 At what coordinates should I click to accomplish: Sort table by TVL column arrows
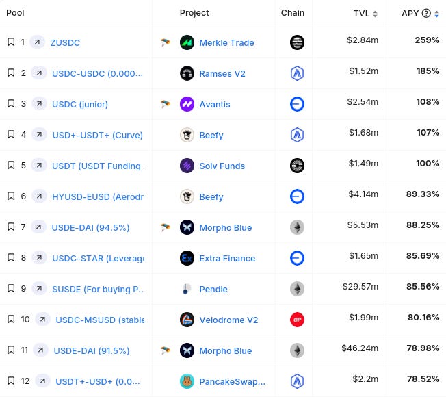(375, 14)
